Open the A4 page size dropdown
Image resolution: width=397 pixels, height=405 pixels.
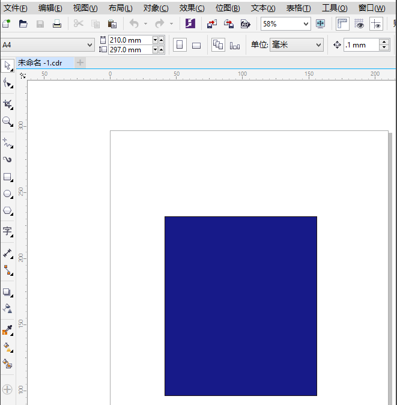click(89, 45)
